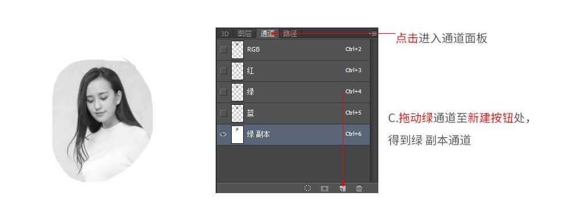Select the 红 channel row
Viewport: 575px width, 208px height.
293,70
